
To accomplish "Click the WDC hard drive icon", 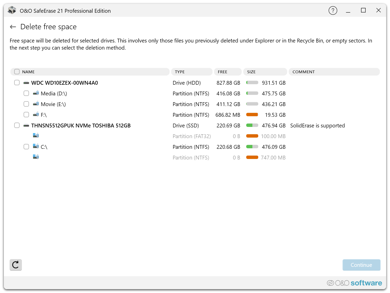I will [26, 83].
